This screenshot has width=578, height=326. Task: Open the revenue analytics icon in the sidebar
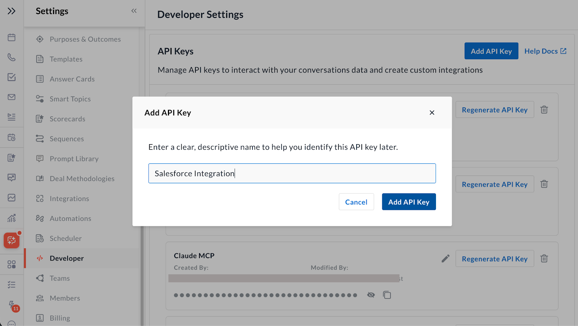point(12,218)
